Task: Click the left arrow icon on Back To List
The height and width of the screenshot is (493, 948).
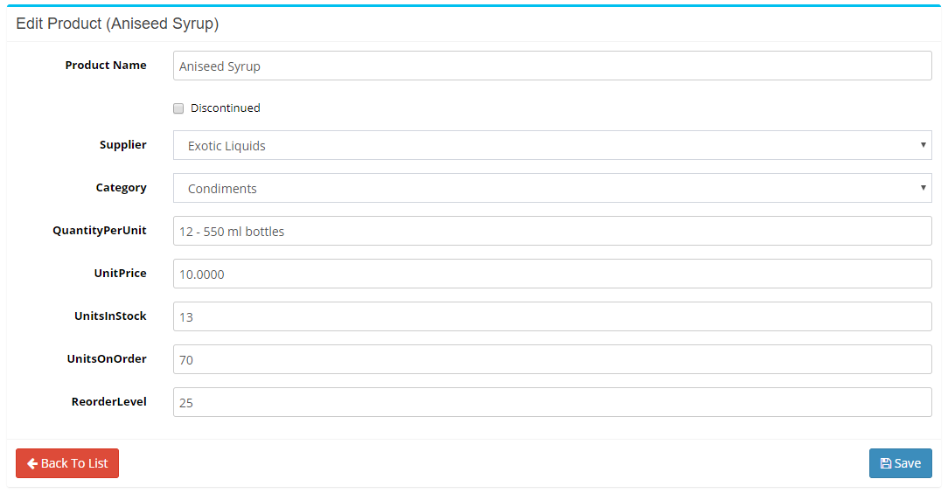Action: click(x=32, y=463)
